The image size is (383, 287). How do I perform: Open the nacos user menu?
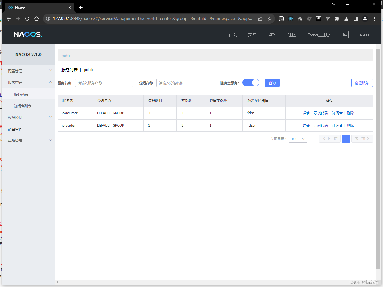[365, 35]
